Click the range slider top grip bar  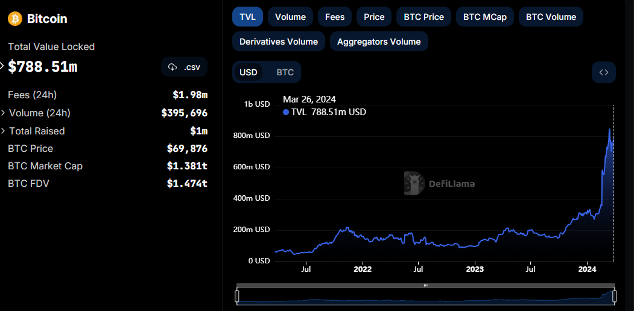pyautogui.click(x=425, y=285)
